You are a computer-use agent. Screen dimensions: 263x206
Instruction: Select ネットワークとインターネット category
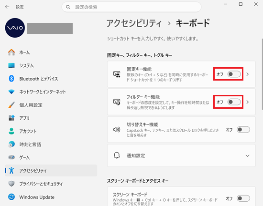click(x=51, y=92)
